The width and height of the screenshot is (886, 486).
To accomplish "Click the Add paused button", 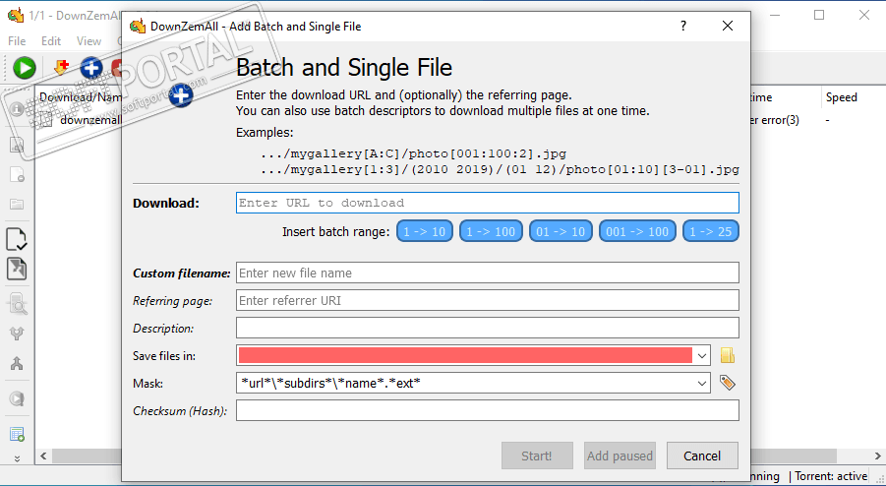I will pos(620,456).
